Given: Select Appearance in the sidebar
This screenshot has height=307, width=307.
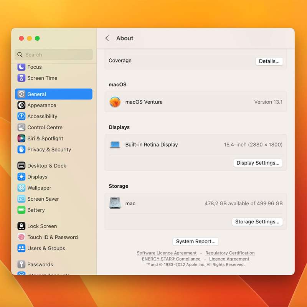Looking at the screenshot, I should click(x=54, y=105).
